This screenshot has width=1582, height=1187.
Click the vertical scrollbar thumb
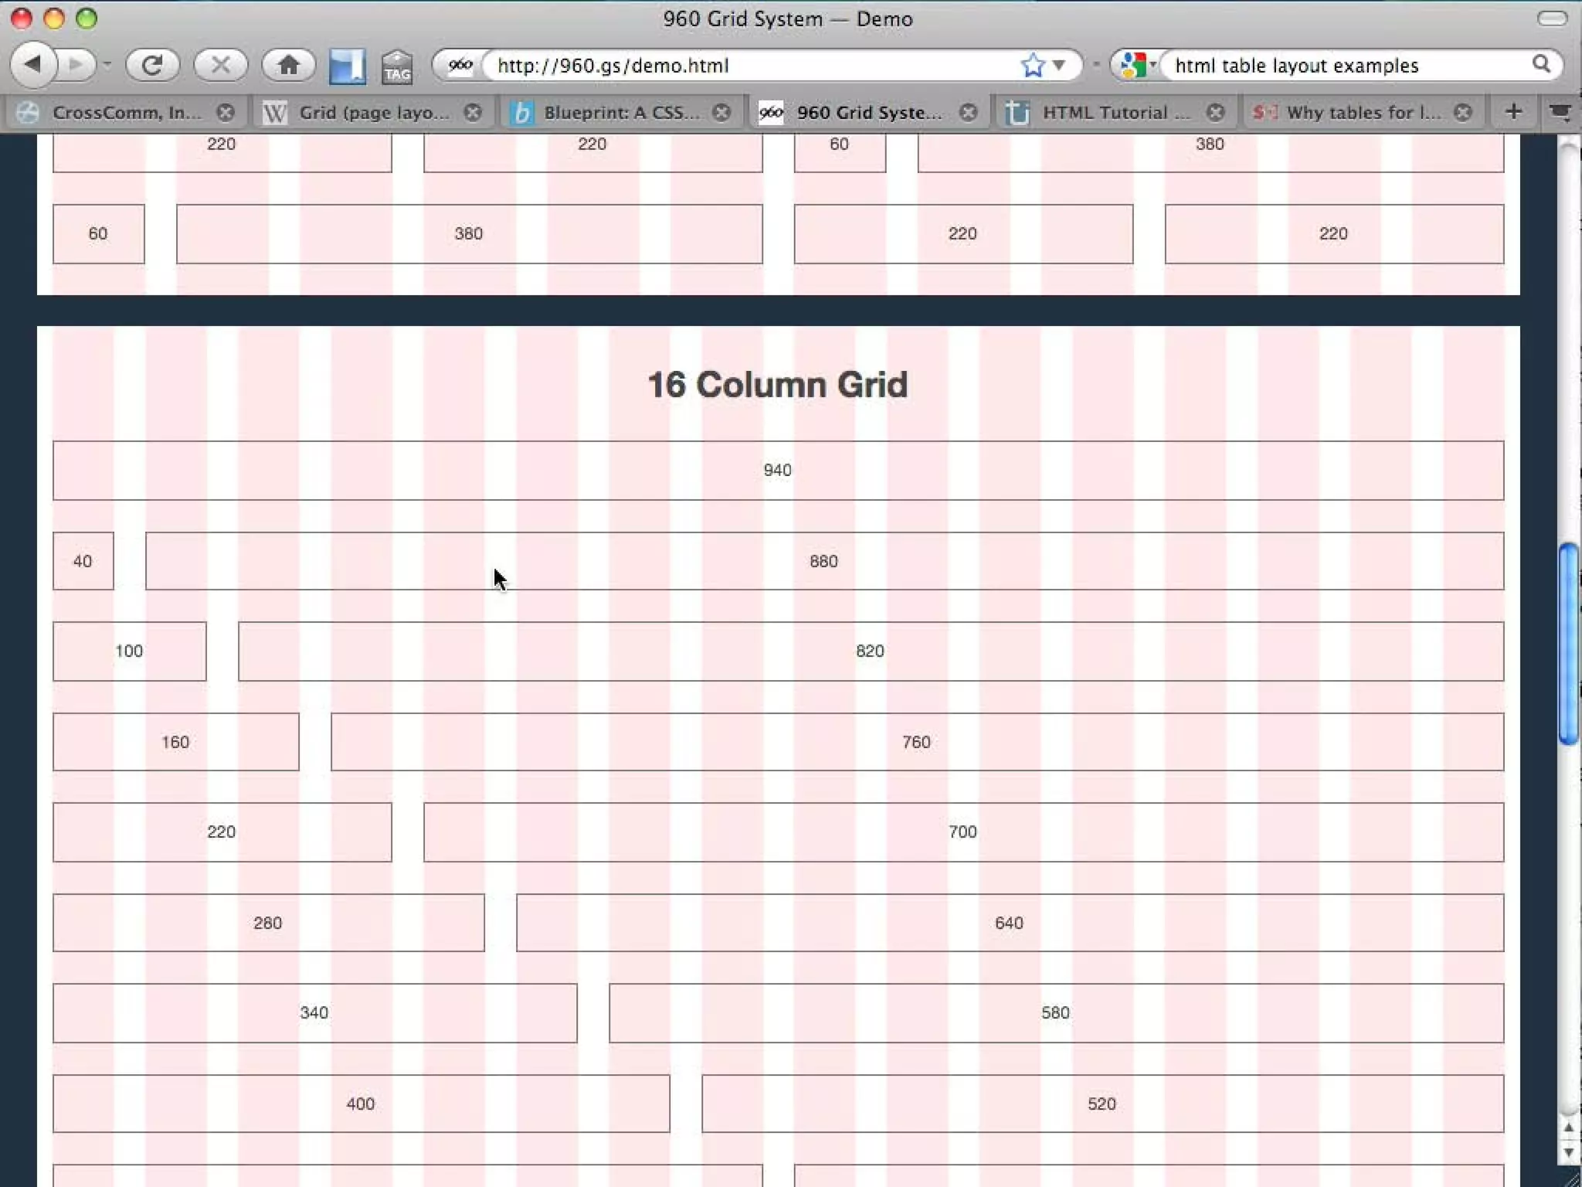pyautogui.click(x=1568, y=644)
